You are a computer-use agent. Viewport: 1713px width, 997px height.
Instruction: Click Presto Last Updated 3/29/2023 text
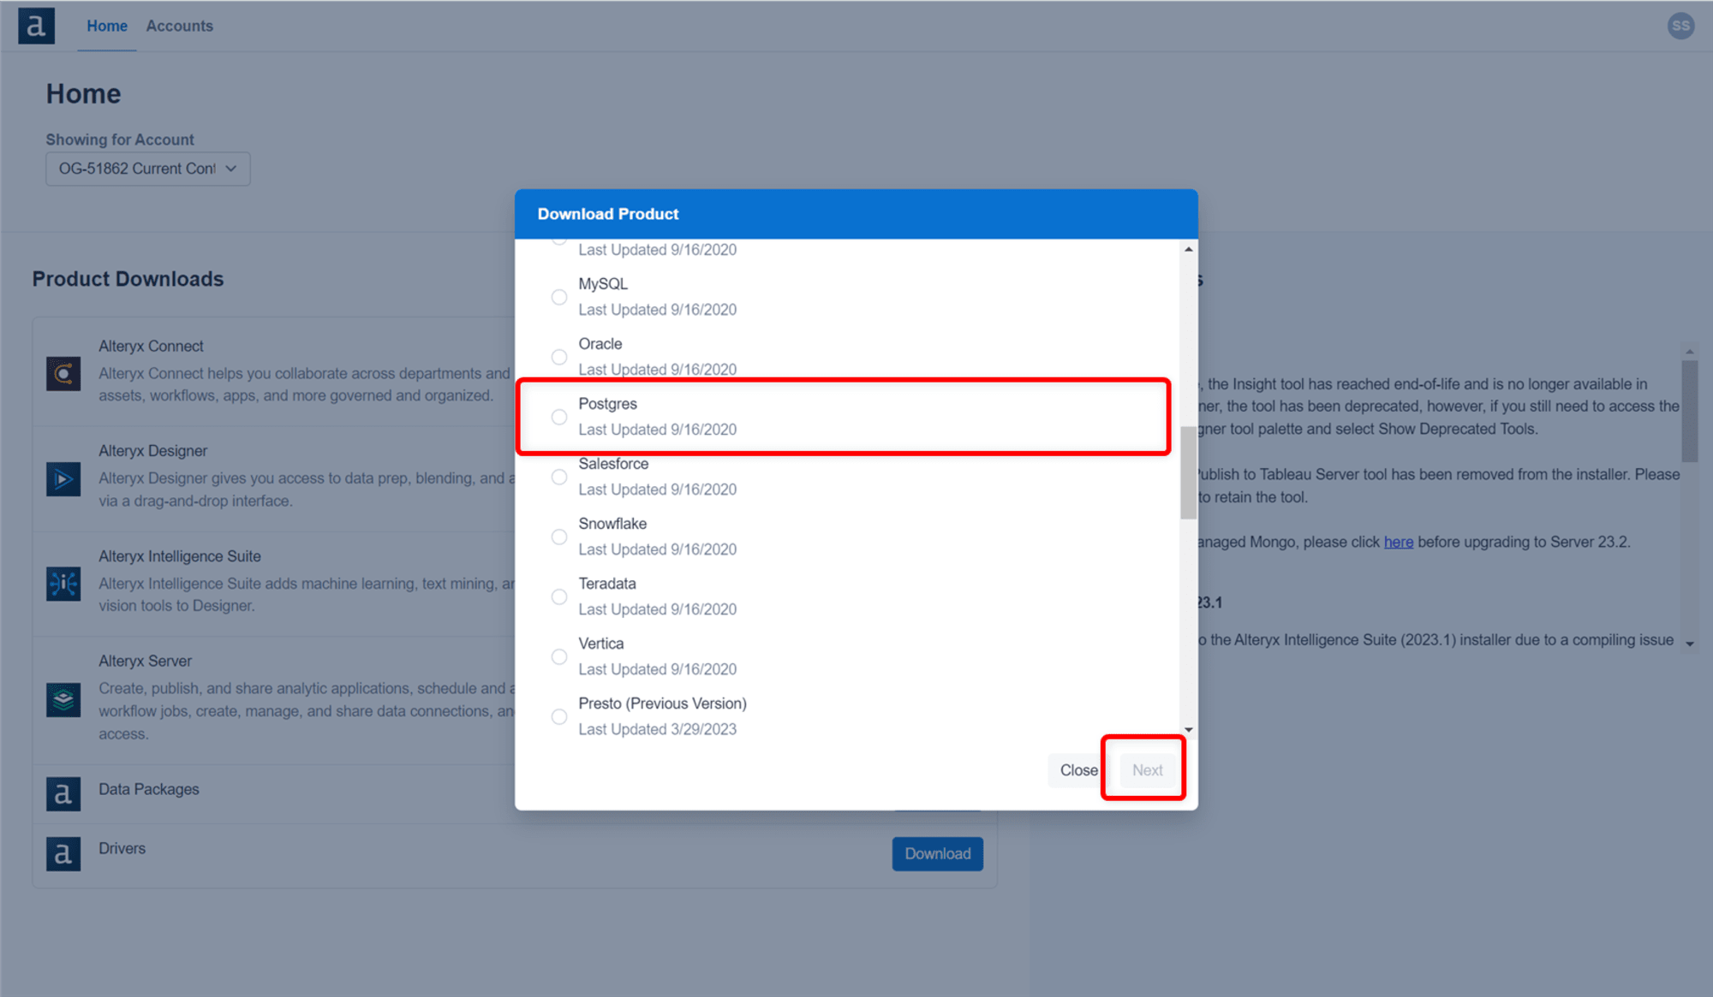click(x=658, y=729)
